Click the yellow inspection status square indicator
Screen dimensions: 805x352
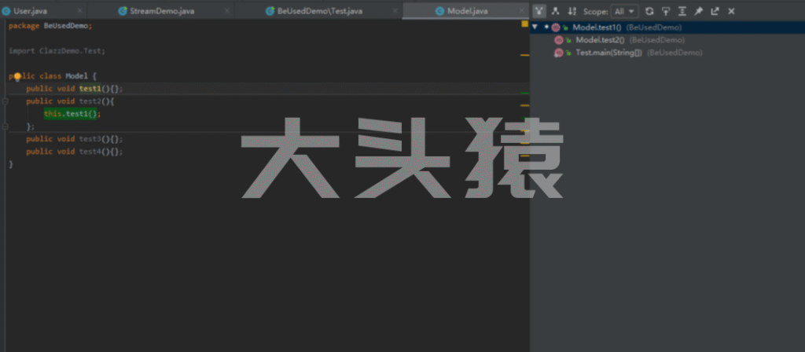[524, 24]
